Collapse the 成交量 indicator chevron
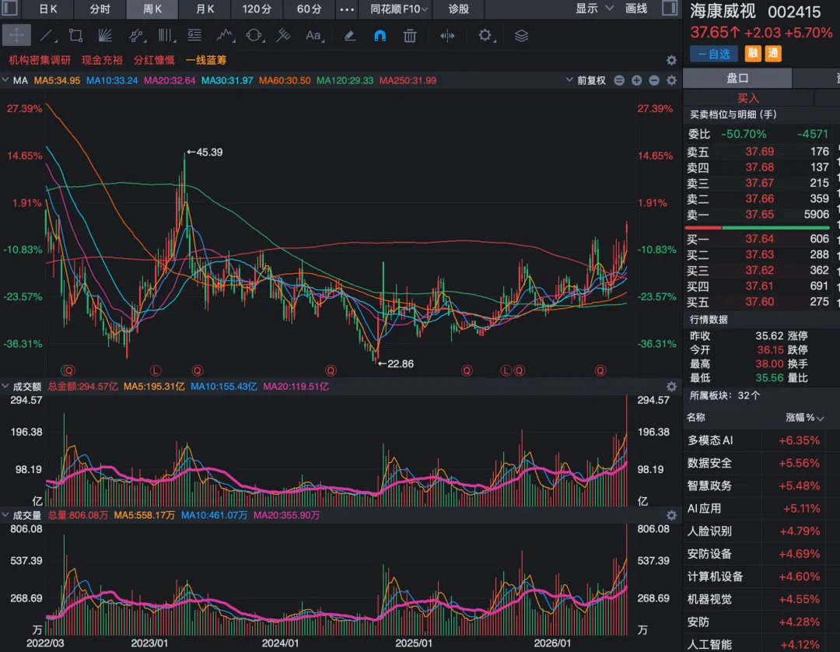 (x=5, y=514)
